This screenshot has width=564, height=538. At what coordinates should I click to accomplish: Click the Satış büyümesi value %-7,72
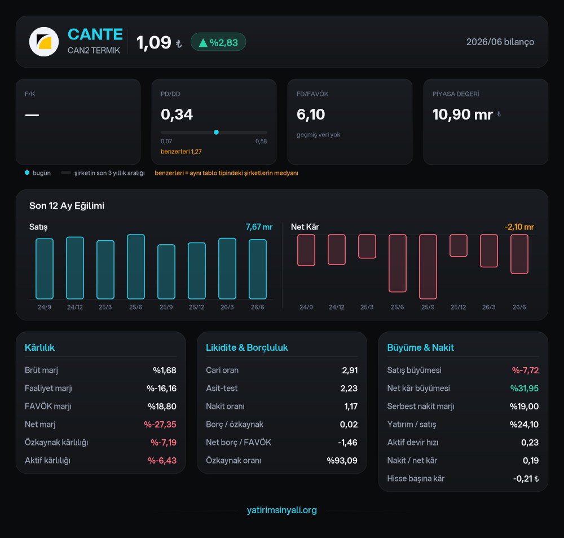point(525,370)
